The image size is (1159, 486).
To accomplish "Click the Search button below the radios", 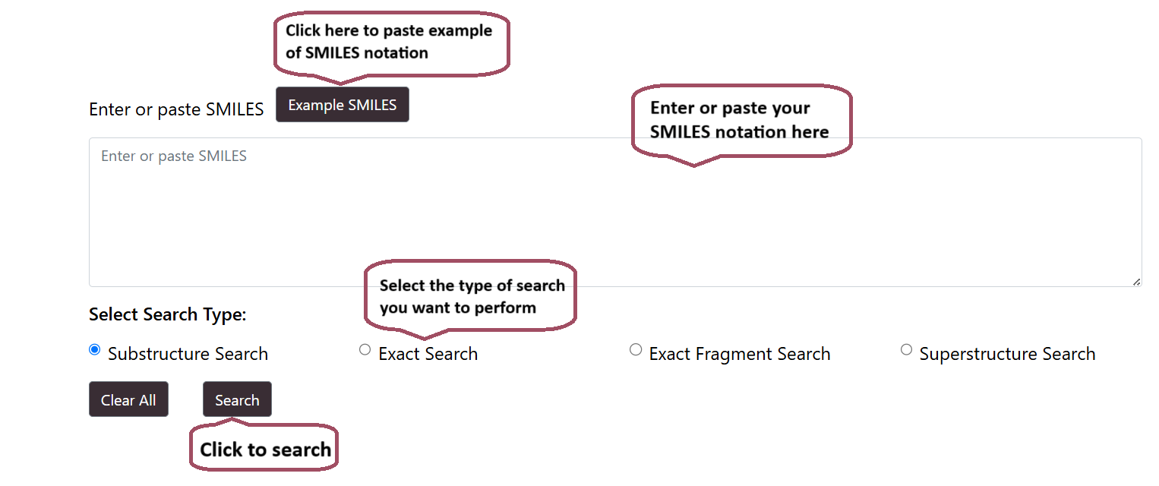I will [237, 399].
